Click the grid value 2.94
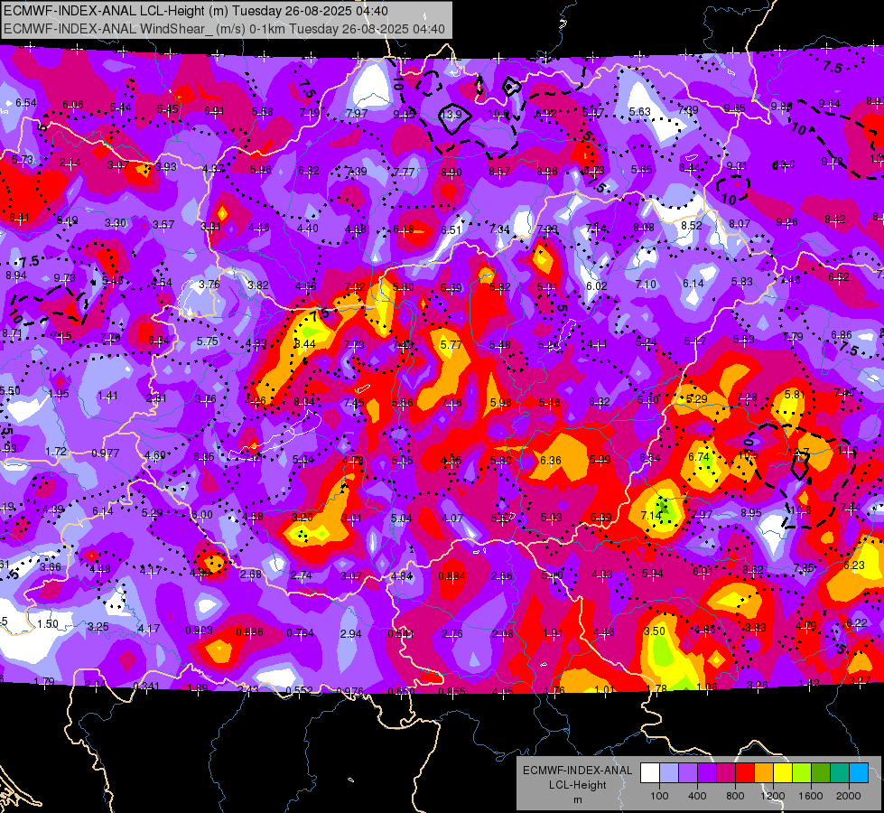 tap(350, 633)
